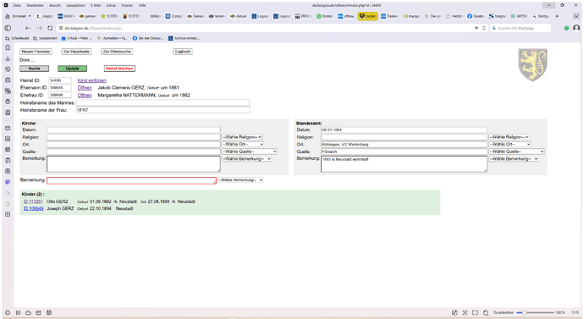
Task: Add a web panel with the sidebar plus icon
Action: pos(8,214)
